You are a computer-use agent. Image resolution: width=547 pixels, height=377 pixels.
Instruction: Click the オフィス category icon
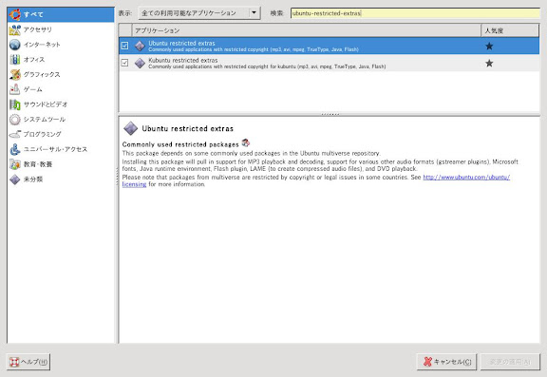point(15,60)
